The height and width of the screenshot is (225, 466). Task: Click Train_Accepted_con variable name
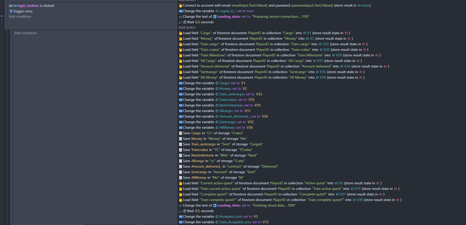235,222
